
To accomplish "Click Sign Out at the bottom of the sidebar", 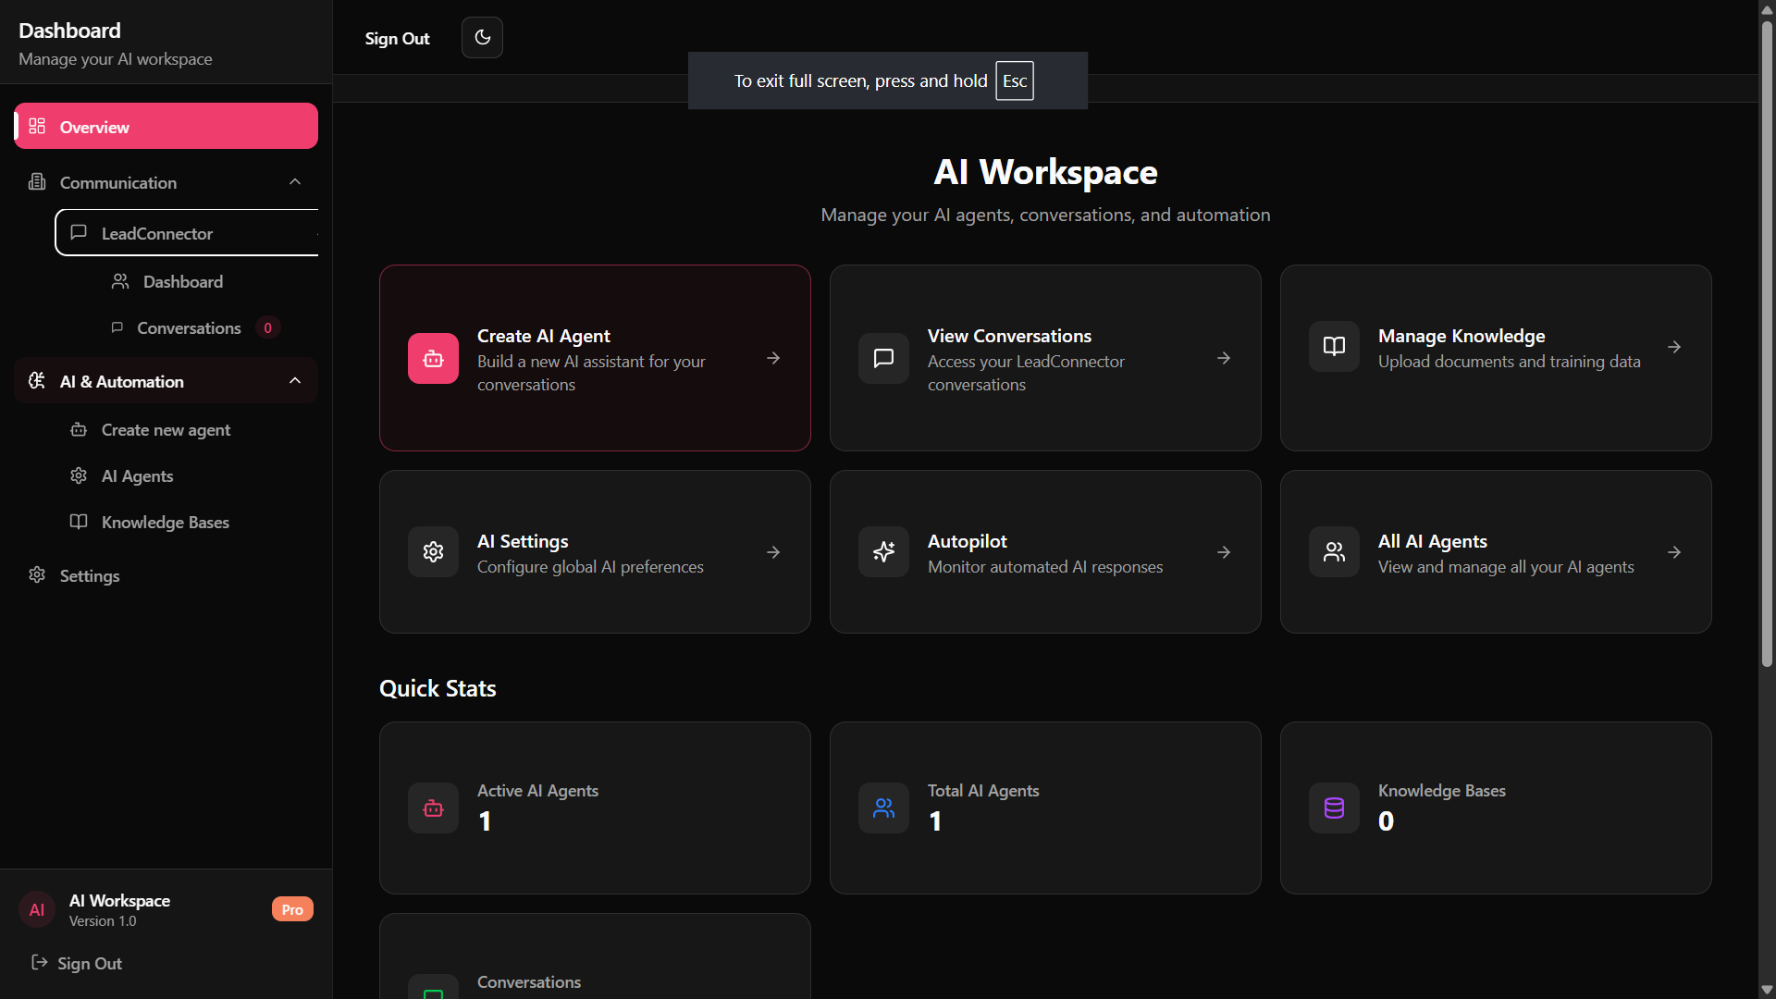I will click(90, 963).
